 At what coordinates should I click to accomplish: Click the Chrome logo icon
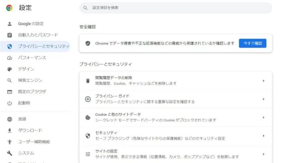pyautogui.click(x=9, y=8)
